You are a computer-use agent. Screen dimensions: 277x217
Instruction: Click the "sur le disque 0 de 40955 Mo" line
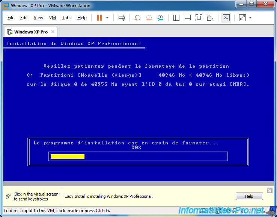(x=138, y=84)
